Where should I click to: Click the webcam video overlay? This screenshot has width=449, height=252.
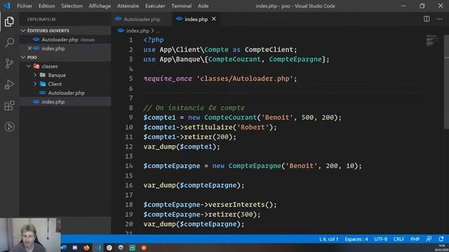(29, 235)
